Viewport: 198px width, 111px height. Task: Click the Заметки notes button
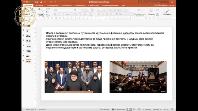[105, 109]
